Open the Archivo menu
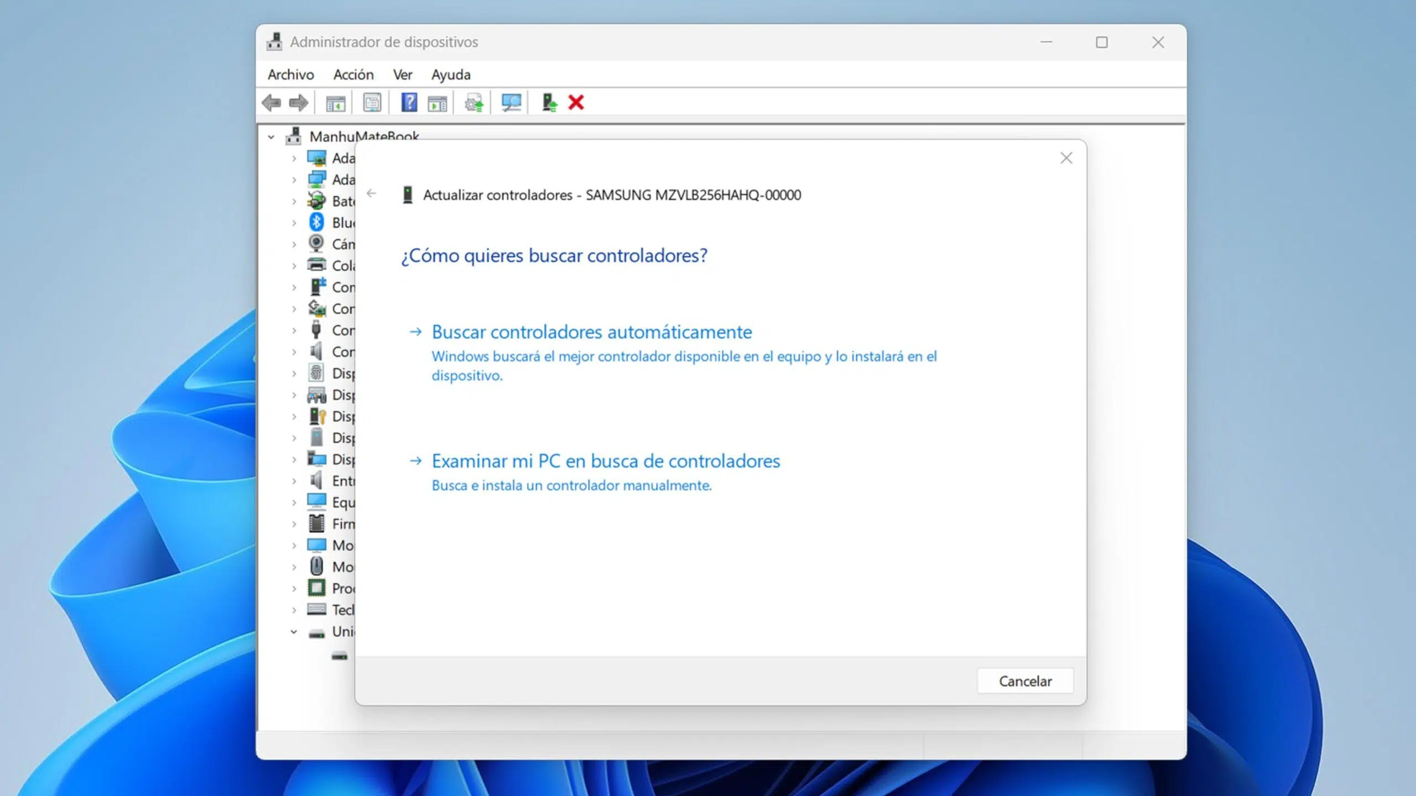The width and height of the screenshot is (1416, 796). [x=291, y=75]
